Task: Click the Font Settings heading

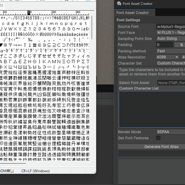Action: pos(128,20)
